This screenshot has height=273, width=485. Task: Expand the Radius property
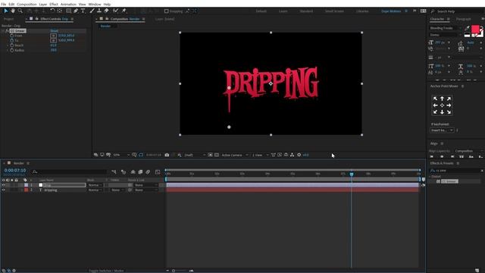click(8, 50)
